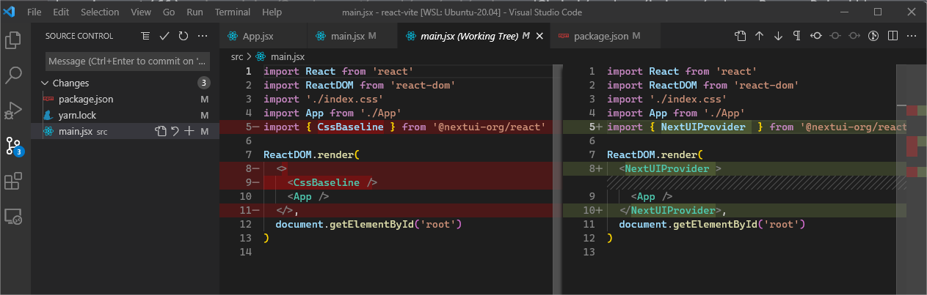Click the Source Control panel title
This screenshot has width=927, height=295.
79,36
